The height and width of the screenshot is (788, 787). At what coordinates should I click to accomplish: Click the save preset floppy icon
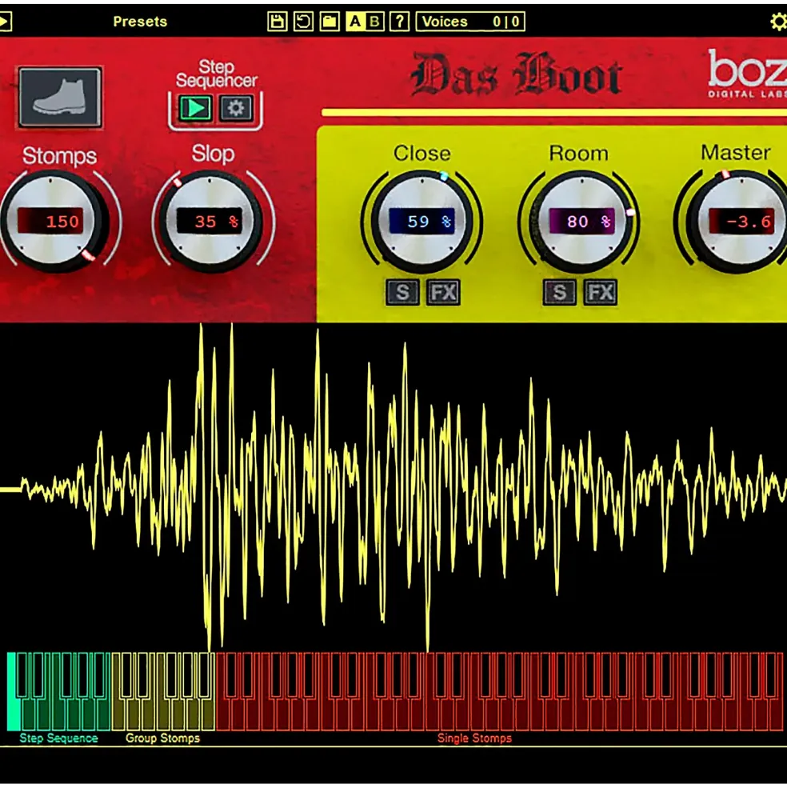coord(277,22)
